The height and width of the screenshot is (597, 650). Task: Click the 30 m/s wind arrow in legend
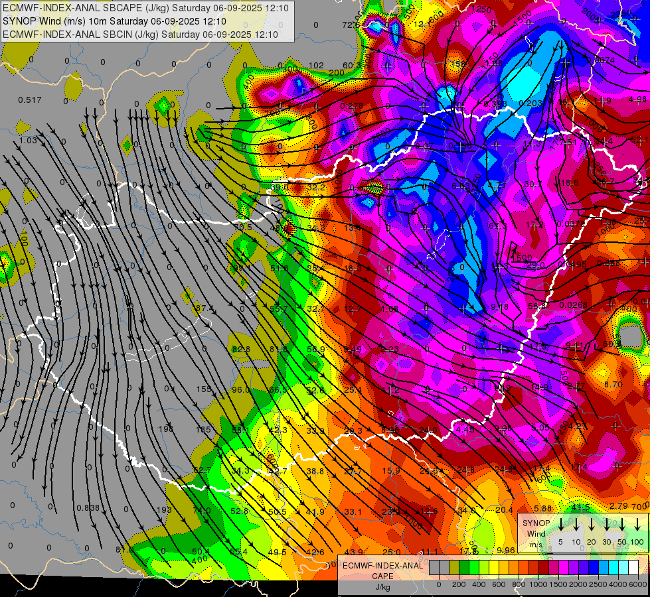pos(606,524)
